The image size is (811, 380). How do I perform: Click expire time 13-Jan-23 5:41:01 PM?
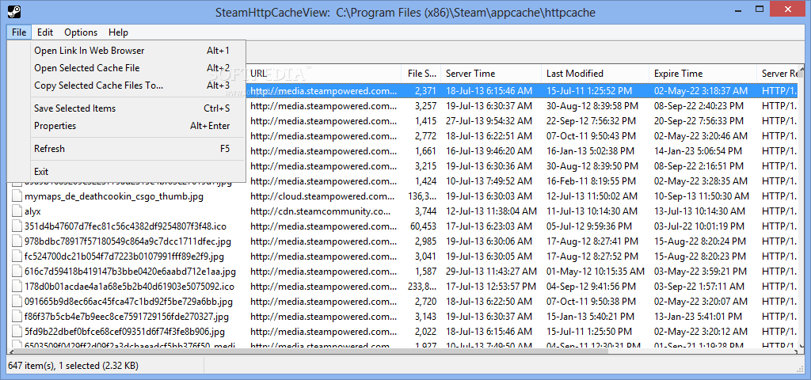(x=699, y=317)
